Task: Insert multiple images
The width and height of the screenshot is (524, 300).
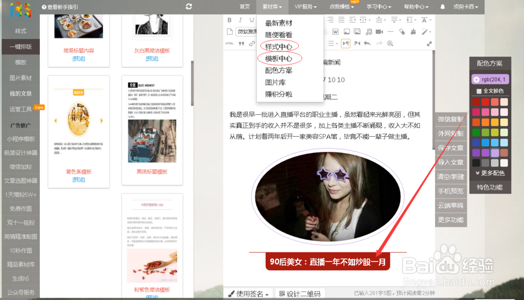Action: pyautogui.click(x=357, y=32)
